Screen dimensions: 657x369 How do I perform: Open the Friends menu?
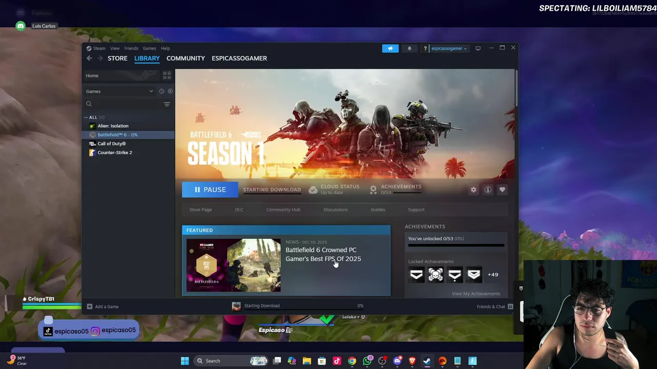131,48
